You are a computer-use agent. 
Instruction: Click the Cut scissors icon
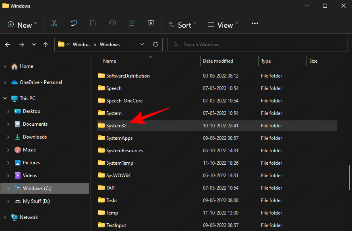(54, 23)
